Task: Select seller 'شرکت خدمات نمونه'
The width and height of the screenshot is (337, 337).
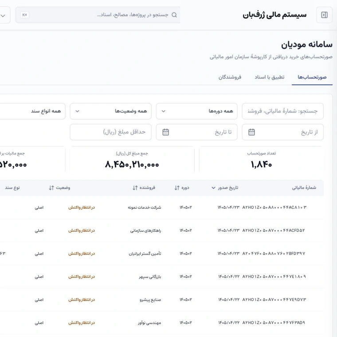Action: 145,208
